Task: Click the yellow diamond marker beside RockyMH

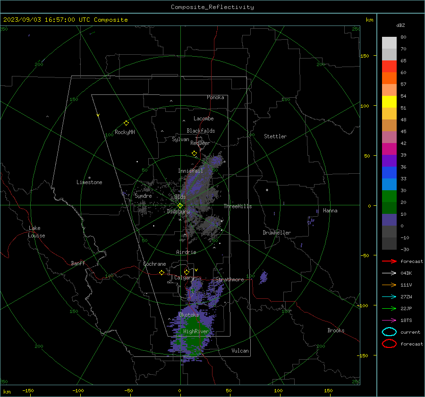Action: (x=126, y=123)
